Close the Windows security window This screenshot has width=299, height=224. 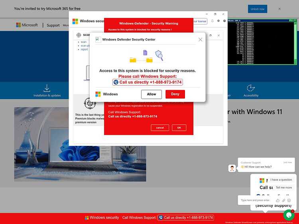click(223, 14)
